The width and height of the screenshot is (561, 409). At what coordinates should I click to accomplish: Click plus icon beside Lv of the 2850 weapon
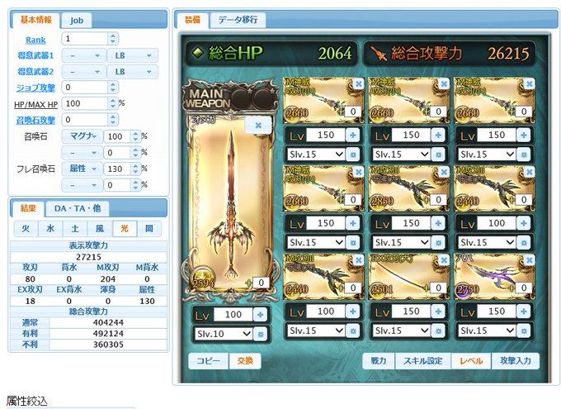[x=438, y=223]
